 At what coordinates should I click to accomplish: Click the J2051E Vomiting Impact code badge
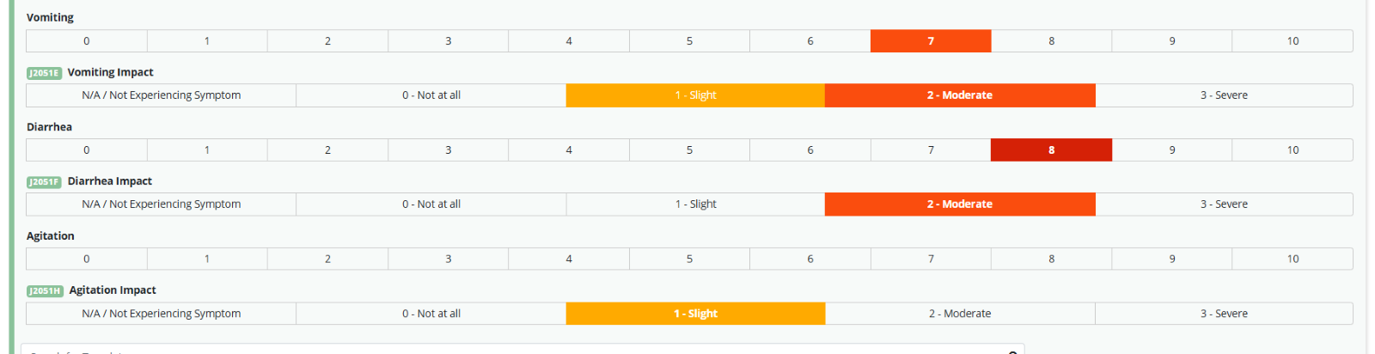tap(44, 73)
